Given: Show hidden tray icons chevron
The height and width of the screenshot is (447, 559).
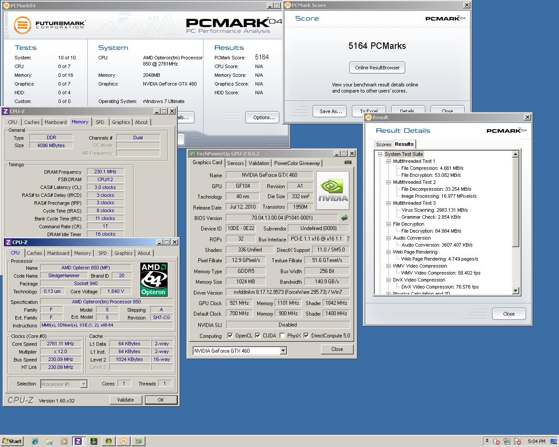Looking at the screenshot, I should click(487, 441).
